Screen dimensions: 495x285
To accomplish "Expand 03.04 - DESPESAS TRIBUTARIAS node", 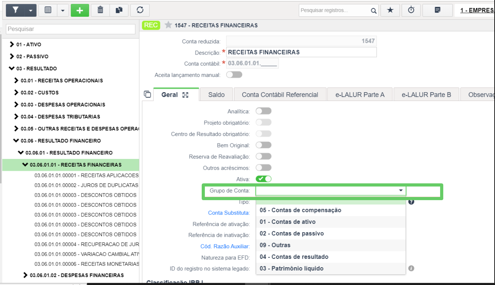I will coord(16,117).
